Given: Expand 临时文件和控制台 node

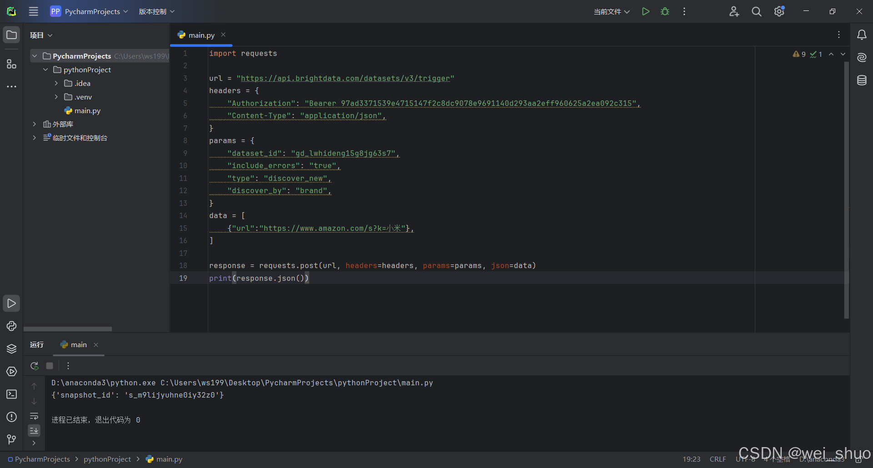Looking at the screenshot, I should [x=35, y=138].
